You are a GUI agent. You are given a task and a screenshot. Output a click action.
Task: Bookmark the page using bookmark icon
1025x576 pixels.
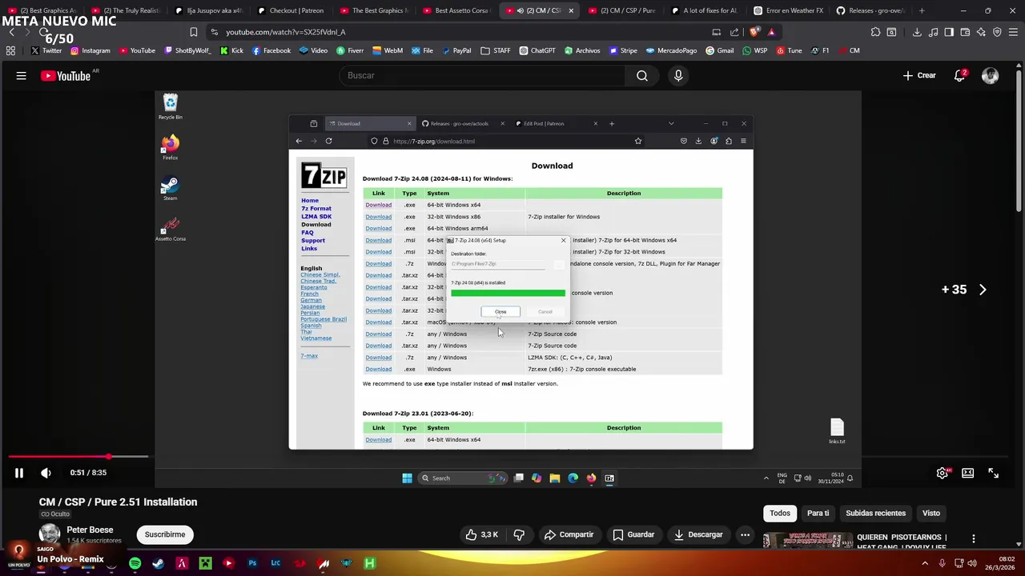click(x=193, y=32)
